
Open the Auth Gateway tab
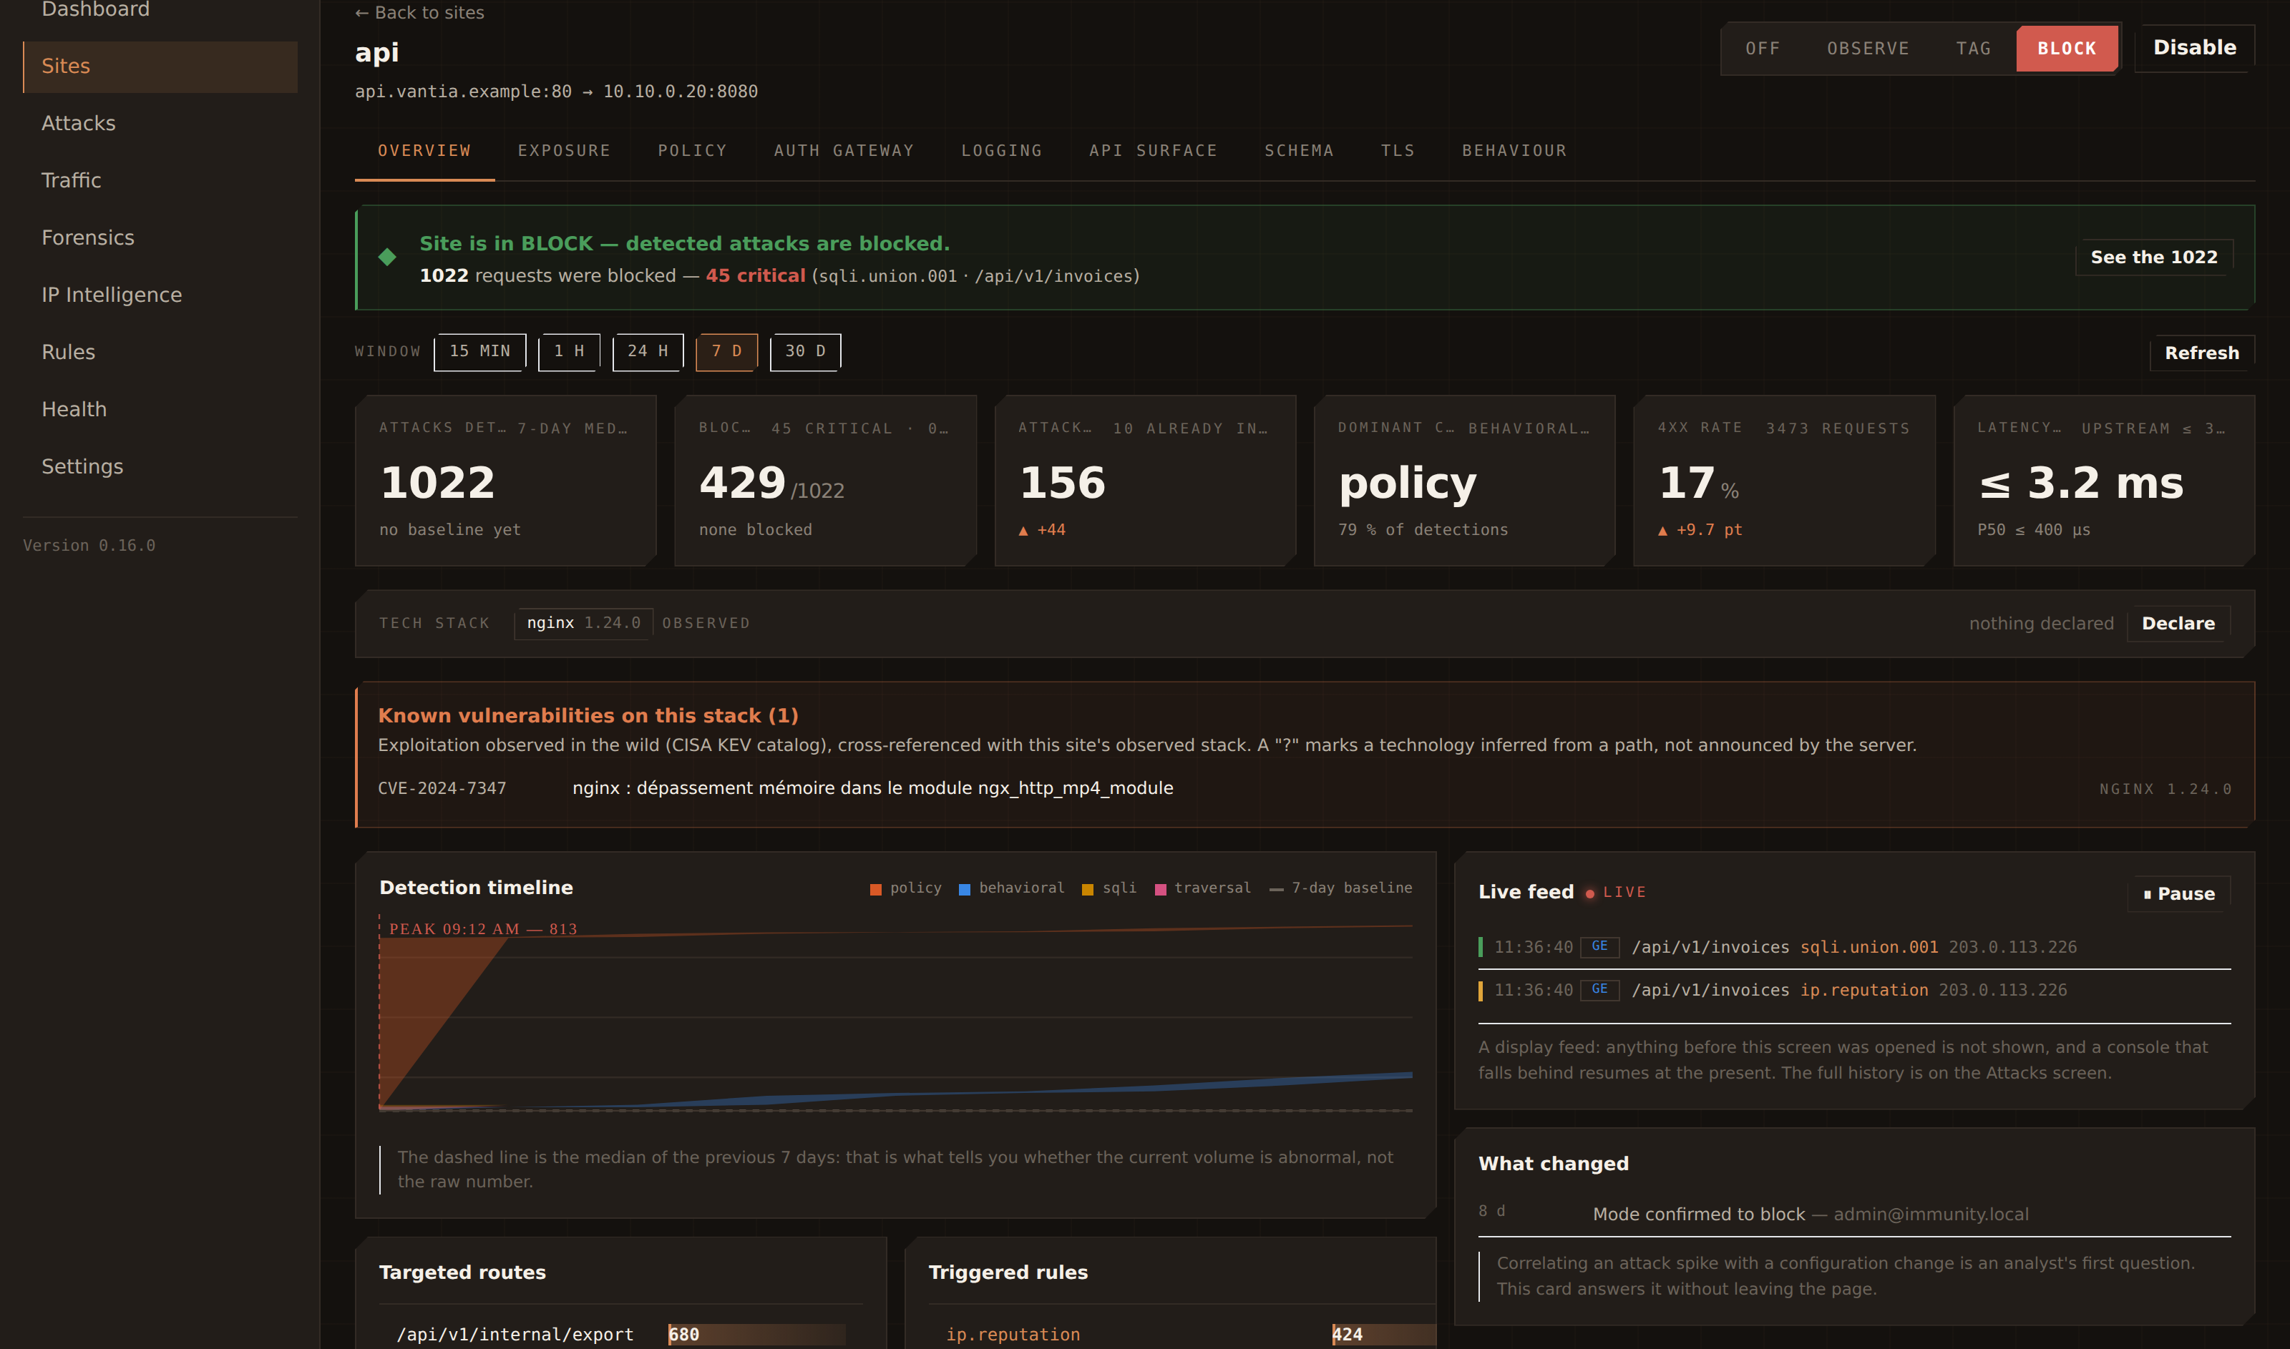[x=844, y=151]
